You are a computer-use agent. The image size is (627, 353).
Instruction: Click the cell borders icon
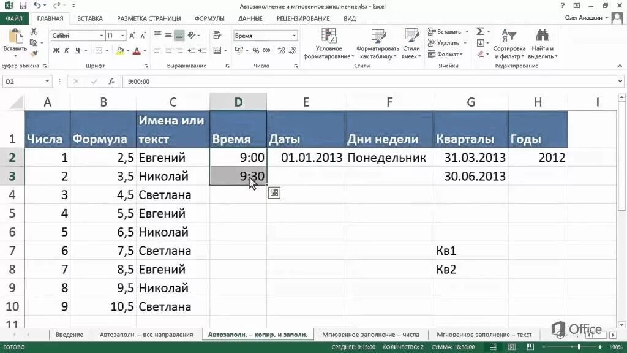pos(99,50)
